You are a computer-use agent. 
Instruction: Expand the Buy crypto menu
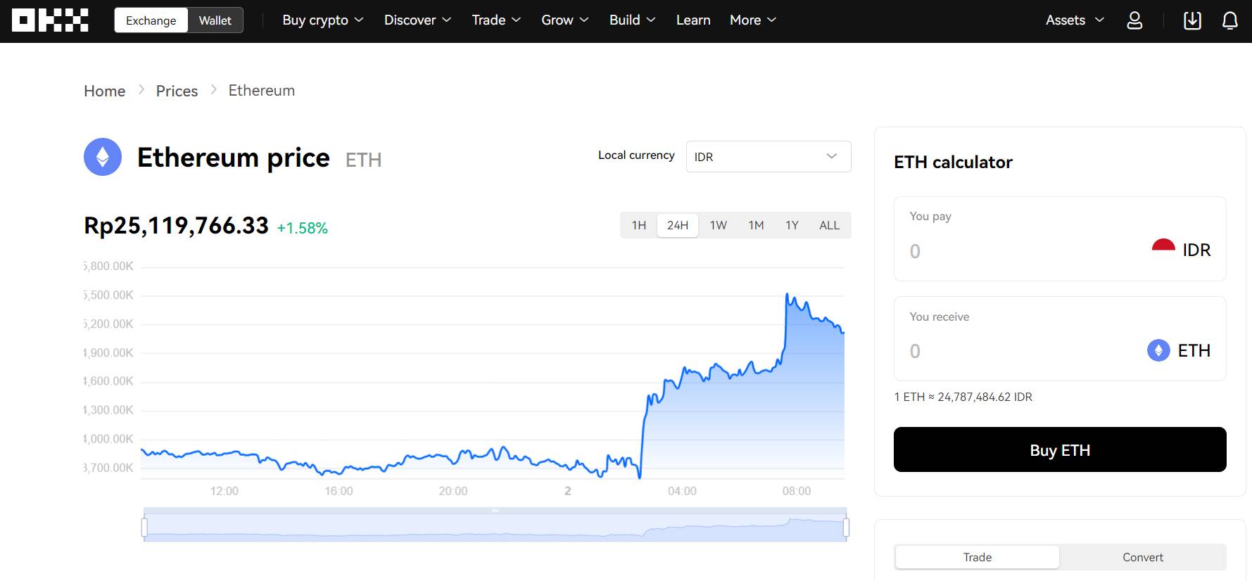[x=322, y=20]
